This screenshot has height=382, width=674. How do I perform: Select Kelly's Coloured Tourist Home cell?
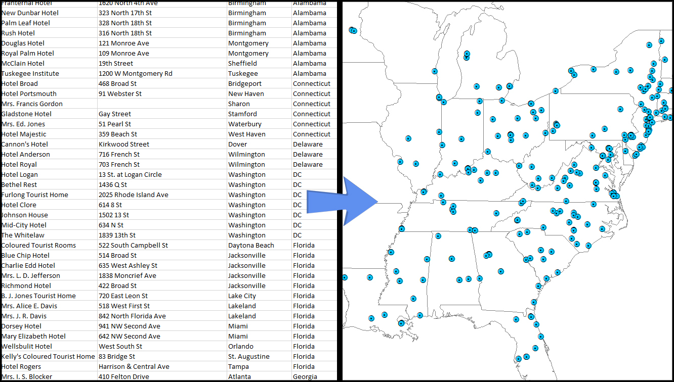49,356
